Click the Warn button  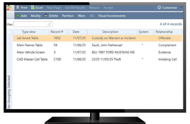82,16
